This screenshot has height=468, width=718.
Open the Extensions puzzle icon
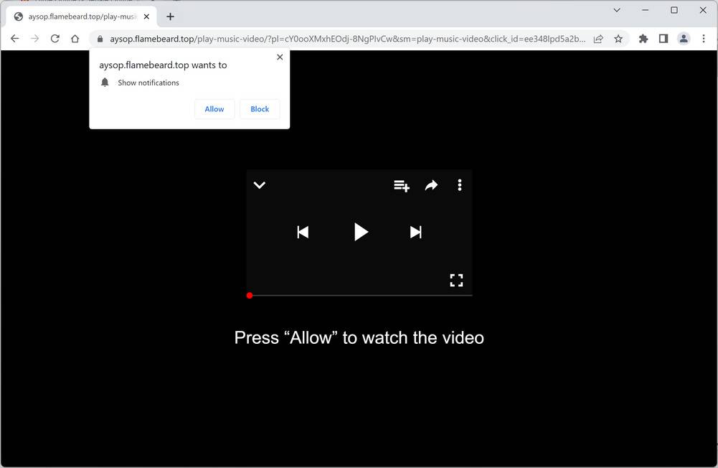point(643,39)
